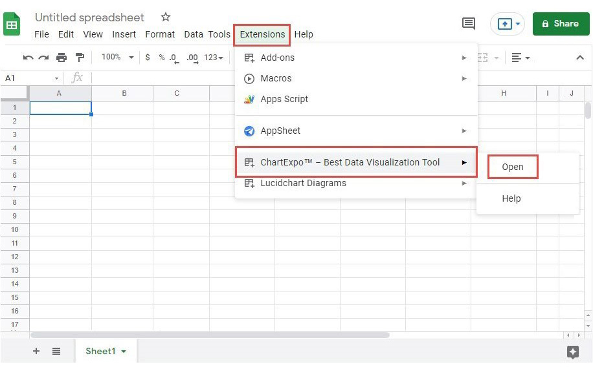Viewport: 593px width, 371px height.
Task: Choose Help in ChartExpo submenu
Action: [x=511, y=198]
